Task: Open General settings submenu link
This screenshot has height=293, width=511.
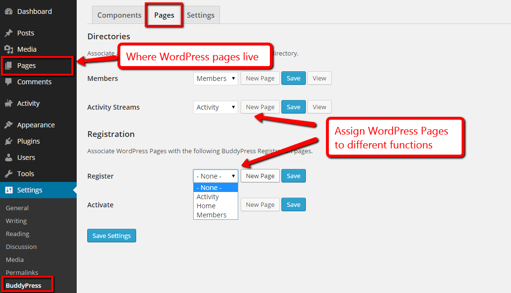Action: click(17, 208)
